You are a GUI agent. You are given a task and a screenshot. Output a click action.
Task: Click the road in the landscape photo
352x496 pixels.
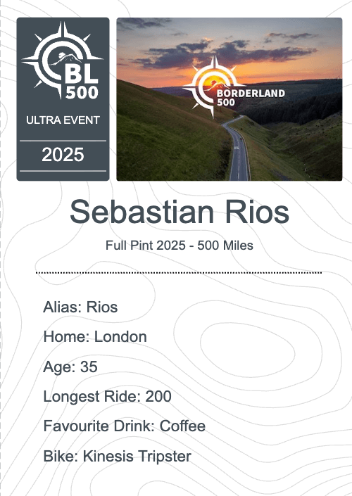click(x=239, y=152)
